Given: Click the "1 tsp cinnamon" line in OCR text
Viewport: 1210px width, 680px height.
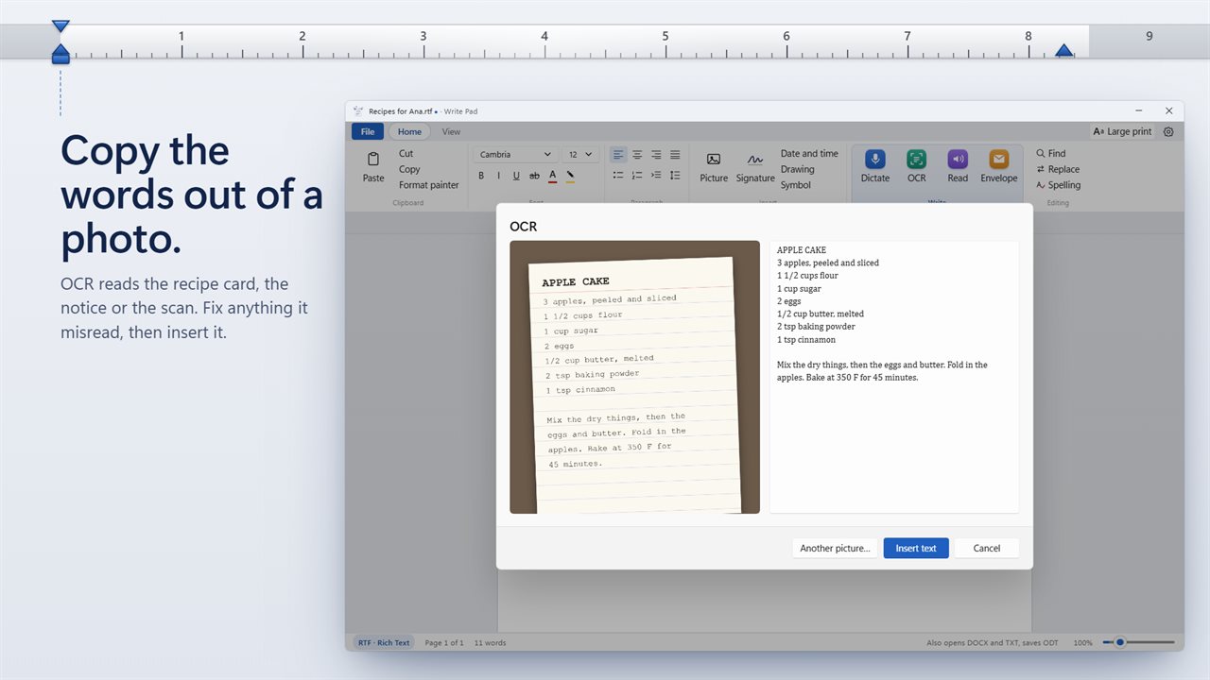Looking at the screenshot, I should tap(806, 339).
